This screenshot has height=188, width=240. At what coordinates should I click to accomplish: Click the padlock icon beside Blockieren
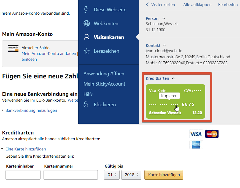[86, 104]
